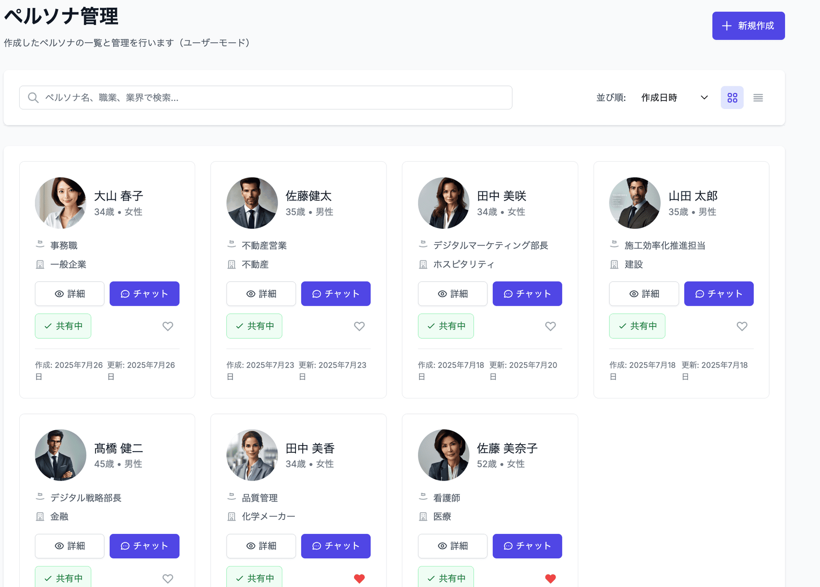Click the 共有中 badge on 田中 美咲's card
Viewport: 820px width, 587px height.
[446, 326]
